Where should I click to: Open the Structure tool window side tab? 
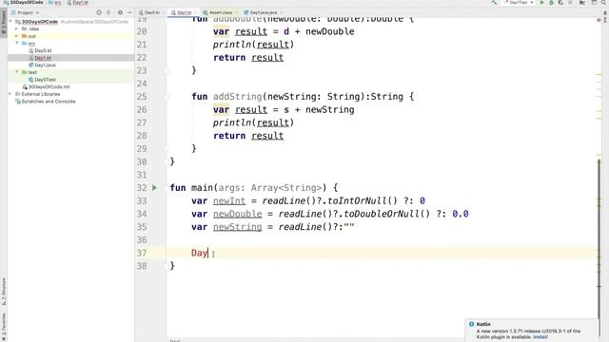[4, 292]
